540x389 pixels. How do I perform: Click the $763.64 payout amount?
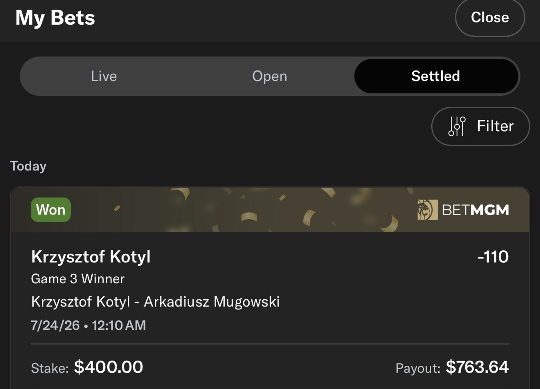point(477,367)
